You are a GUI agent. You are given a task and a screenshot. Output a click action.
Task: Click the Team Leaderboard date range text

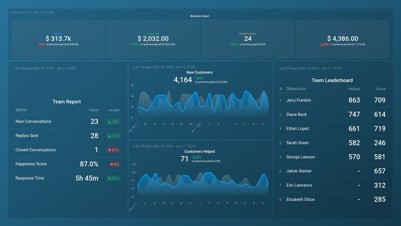pyautogui.click(x=310, y=68)
